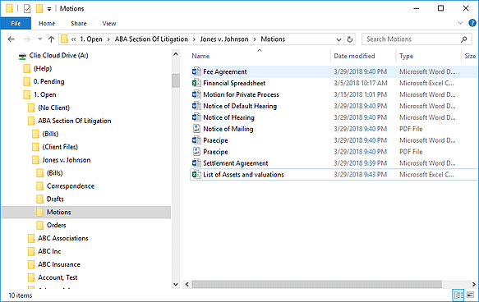The image size is (479, 302).
Task: Switch to Details view layout icon
Action: (x=458, y=295)
